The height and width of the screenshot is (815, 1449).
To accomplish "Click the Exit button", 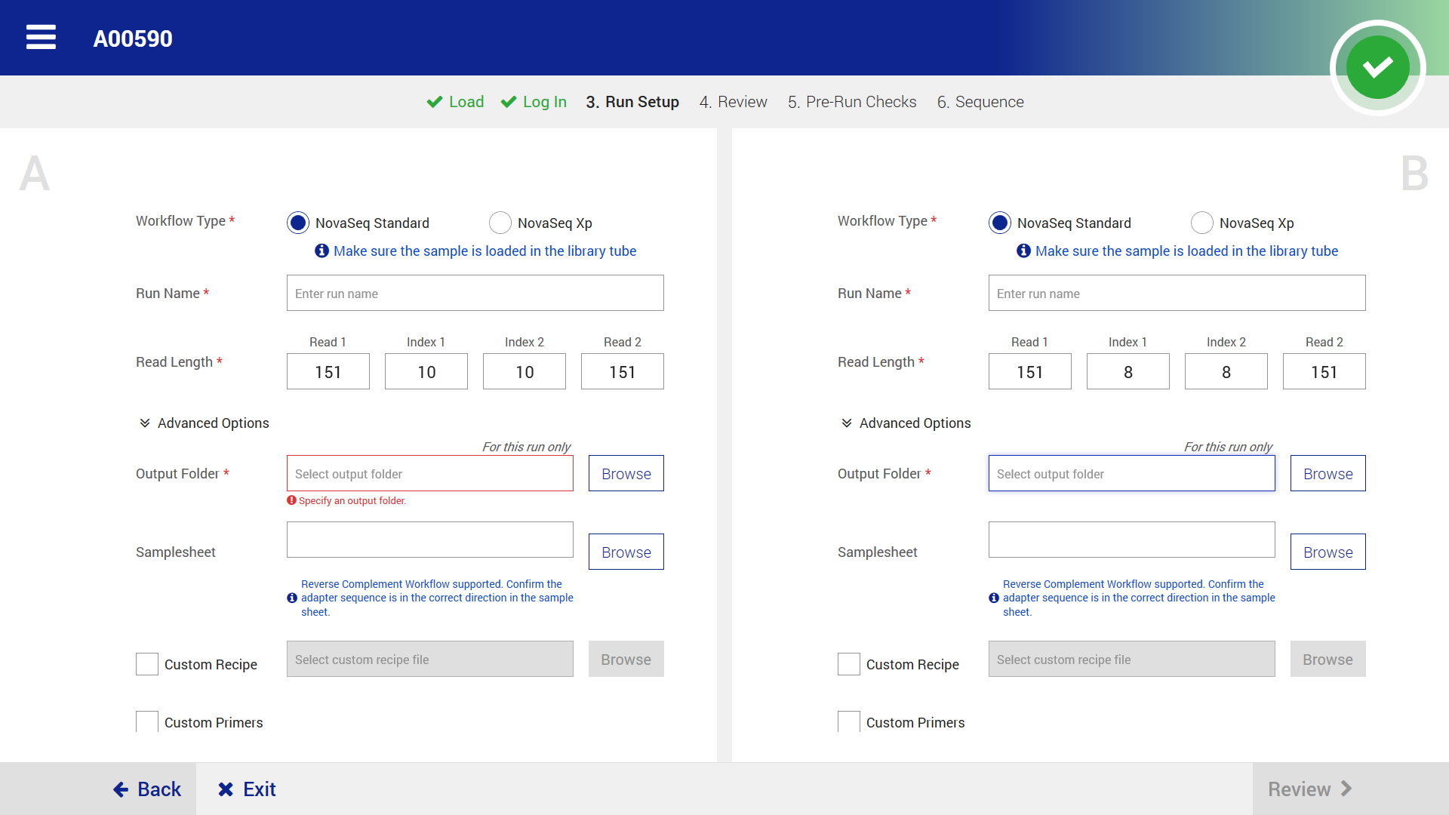I will tap(247, 789).
